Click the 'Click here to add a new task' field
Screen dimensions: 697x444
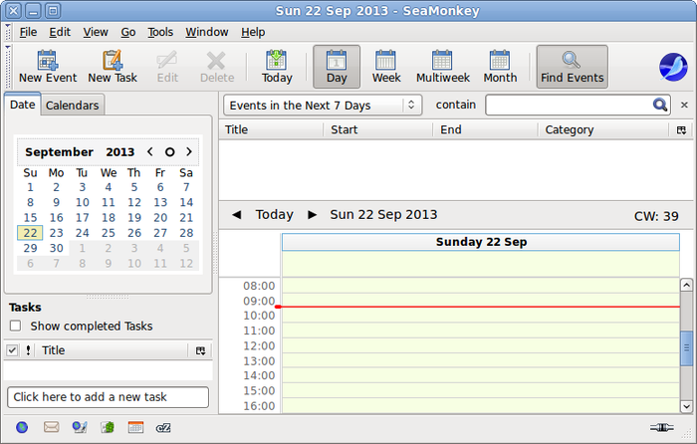click(108, 397)
